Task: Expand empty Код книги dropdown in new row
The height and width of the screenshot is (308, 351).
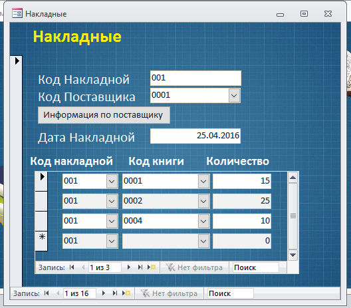Action: coord(203,241)
